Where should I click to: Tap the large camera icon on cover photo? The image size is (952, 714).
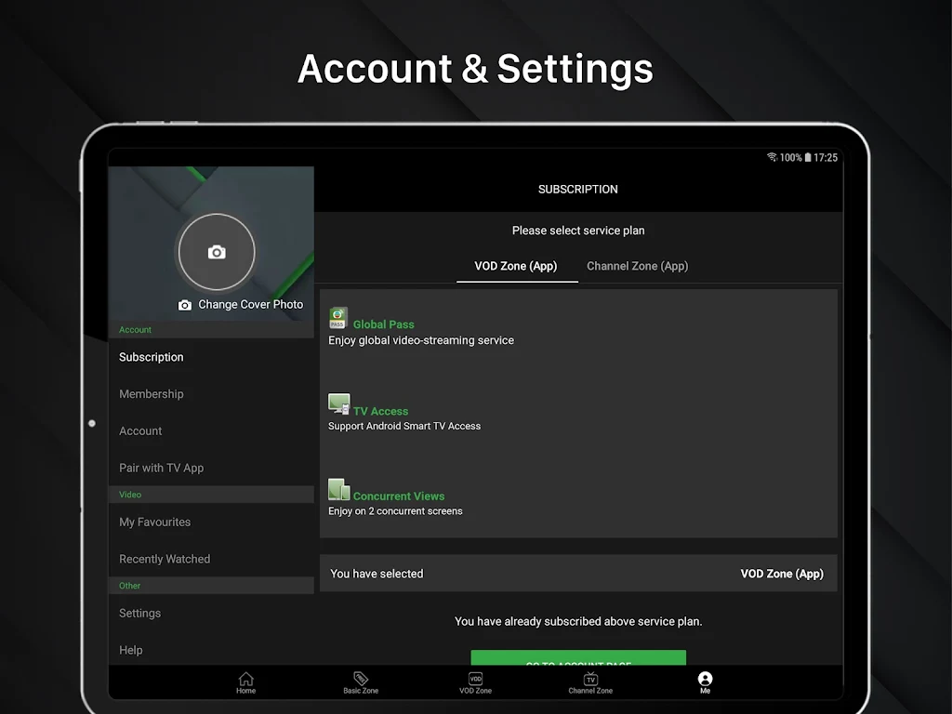217,252
